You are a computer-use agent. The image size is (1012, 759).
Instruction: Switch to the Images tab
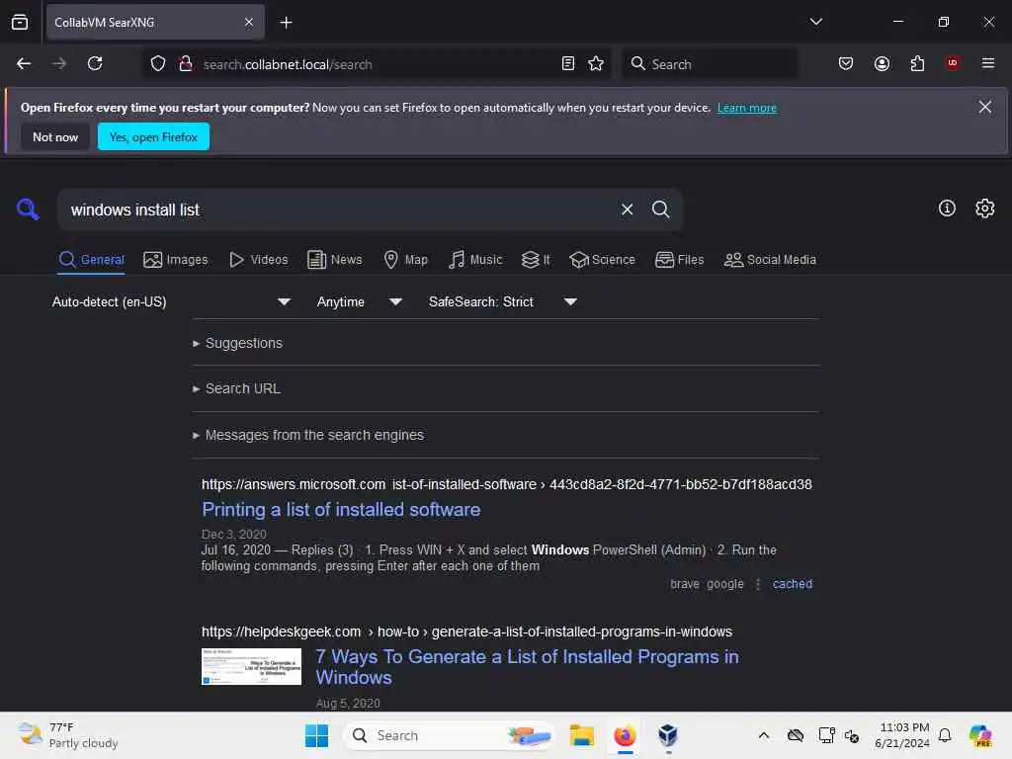pos(176,260)
